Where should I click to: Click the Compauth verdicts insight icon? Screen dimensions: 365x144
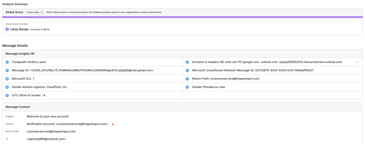tap(7, 62)
